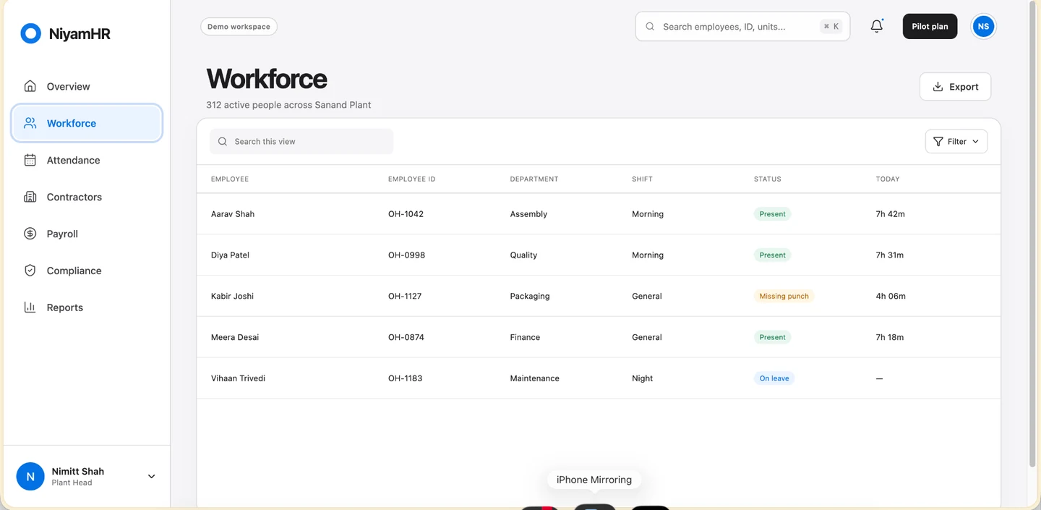
Task: Click the Employee ID column header
Action: click(411, 179)
